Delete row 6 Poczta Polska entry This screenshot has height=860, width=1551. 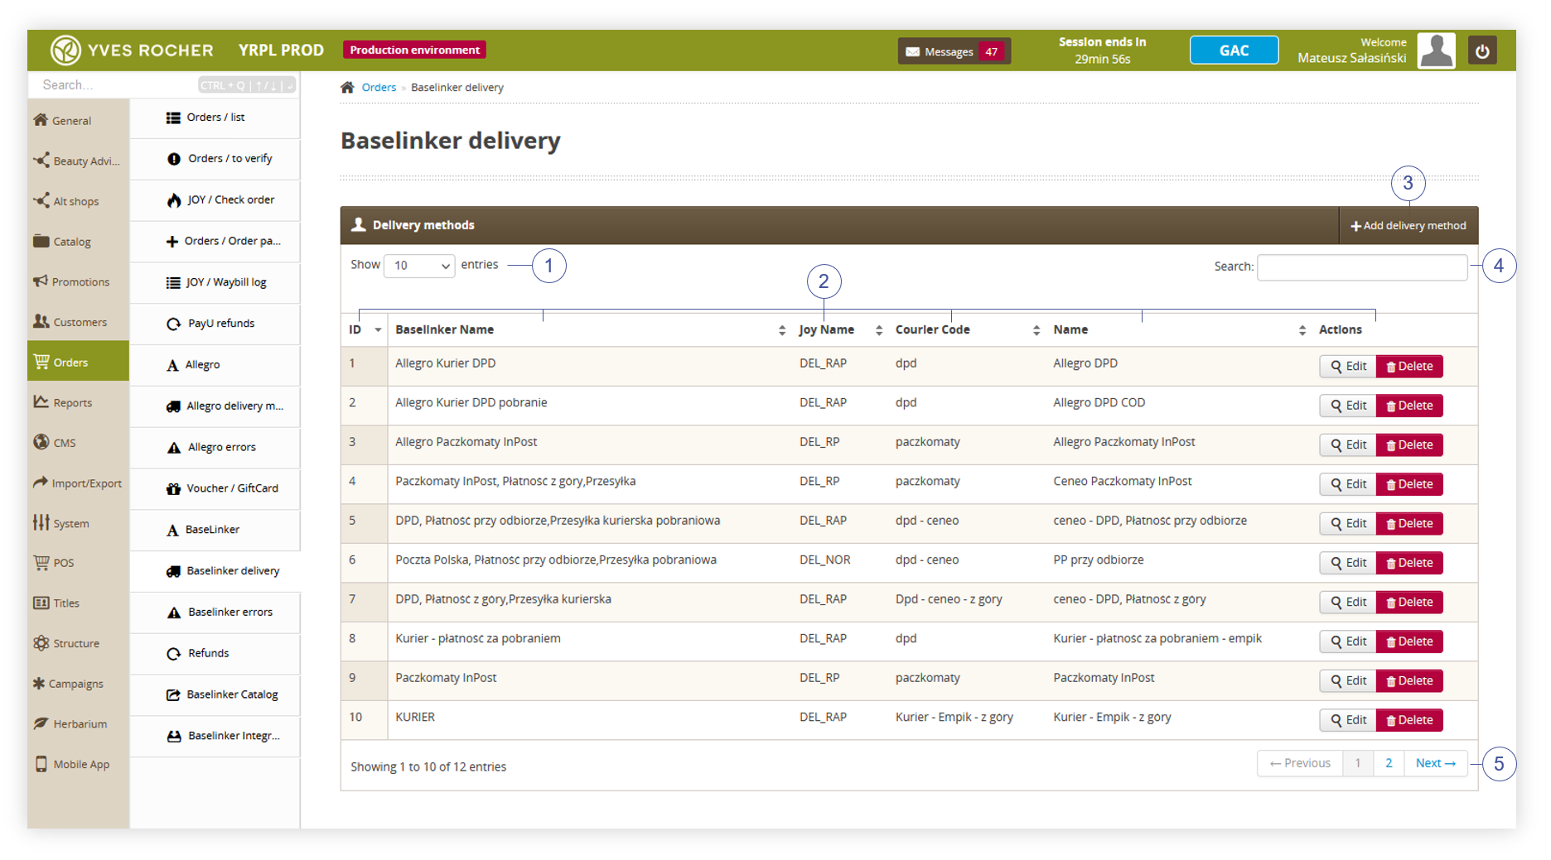coord(1409,563)
